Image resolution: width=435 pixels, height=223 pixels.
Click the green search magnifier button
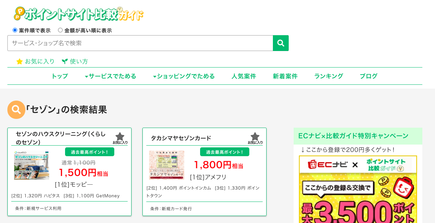pos(281,43)
